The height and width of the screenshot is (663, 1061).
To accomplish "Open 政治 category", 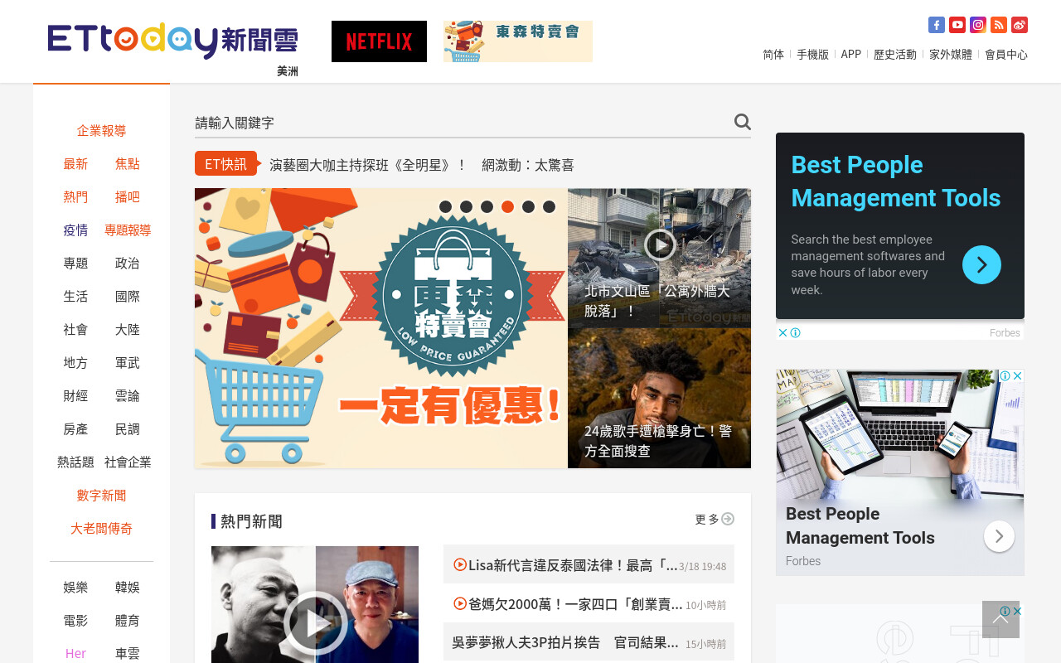I will pyautogui.click(x=128, y=263).
